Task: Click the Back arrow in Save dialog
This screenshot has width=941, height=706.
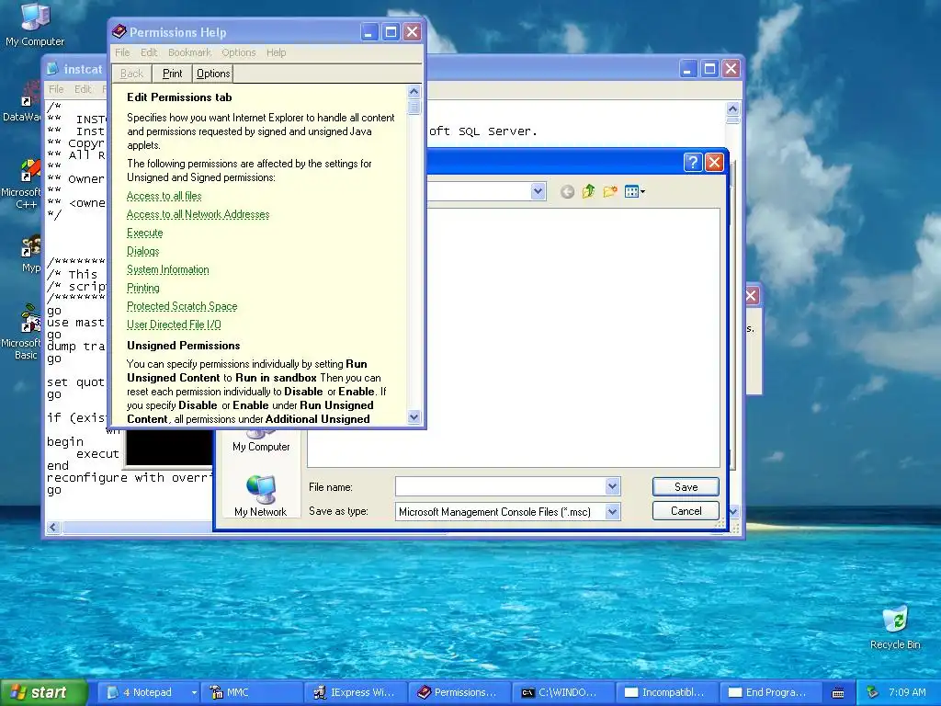Action: coord(567,191)
